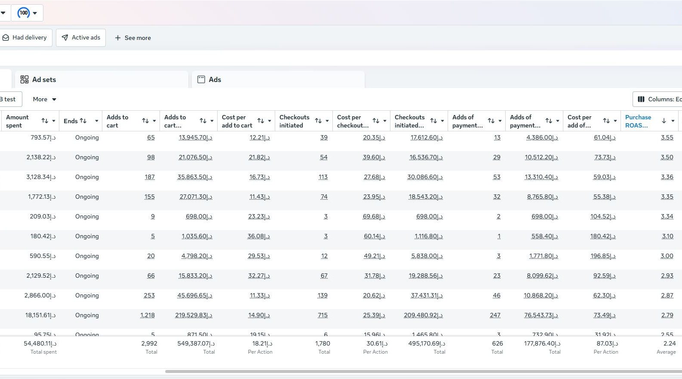Open the 100 score indicator dropdown

27,13
